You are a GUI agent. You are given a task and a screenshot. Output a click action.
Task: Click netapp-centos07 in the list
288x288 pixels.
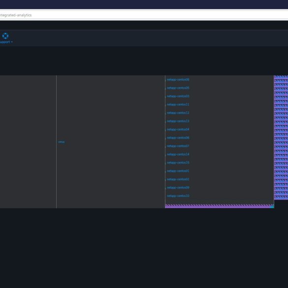[178, 146]
